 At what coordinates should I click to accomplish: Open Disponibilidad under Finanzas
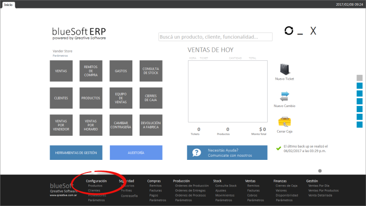coord(287,195)
